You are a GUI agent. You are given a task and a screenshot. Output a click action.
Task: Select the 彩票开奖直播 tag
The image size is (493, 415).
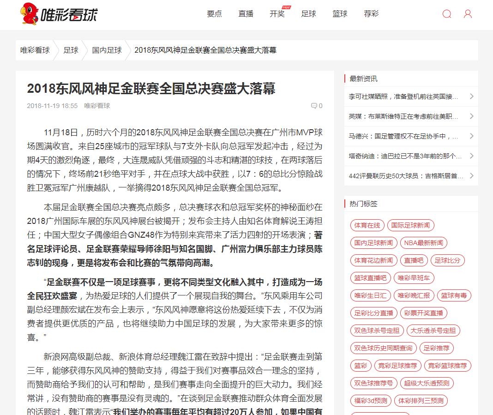423,313
